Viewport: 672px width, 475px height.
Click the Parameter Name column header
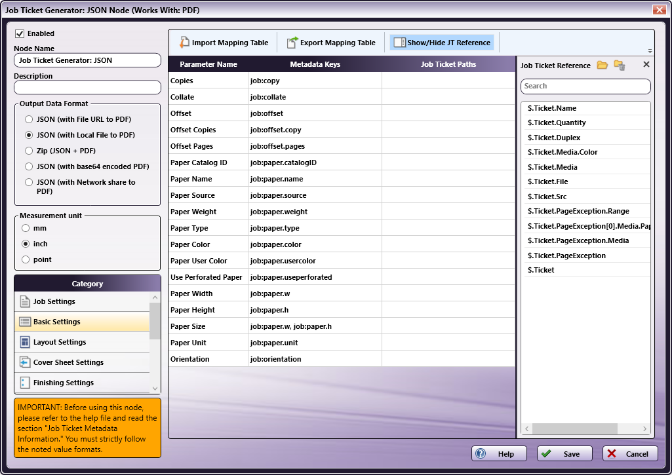(208, 64)
